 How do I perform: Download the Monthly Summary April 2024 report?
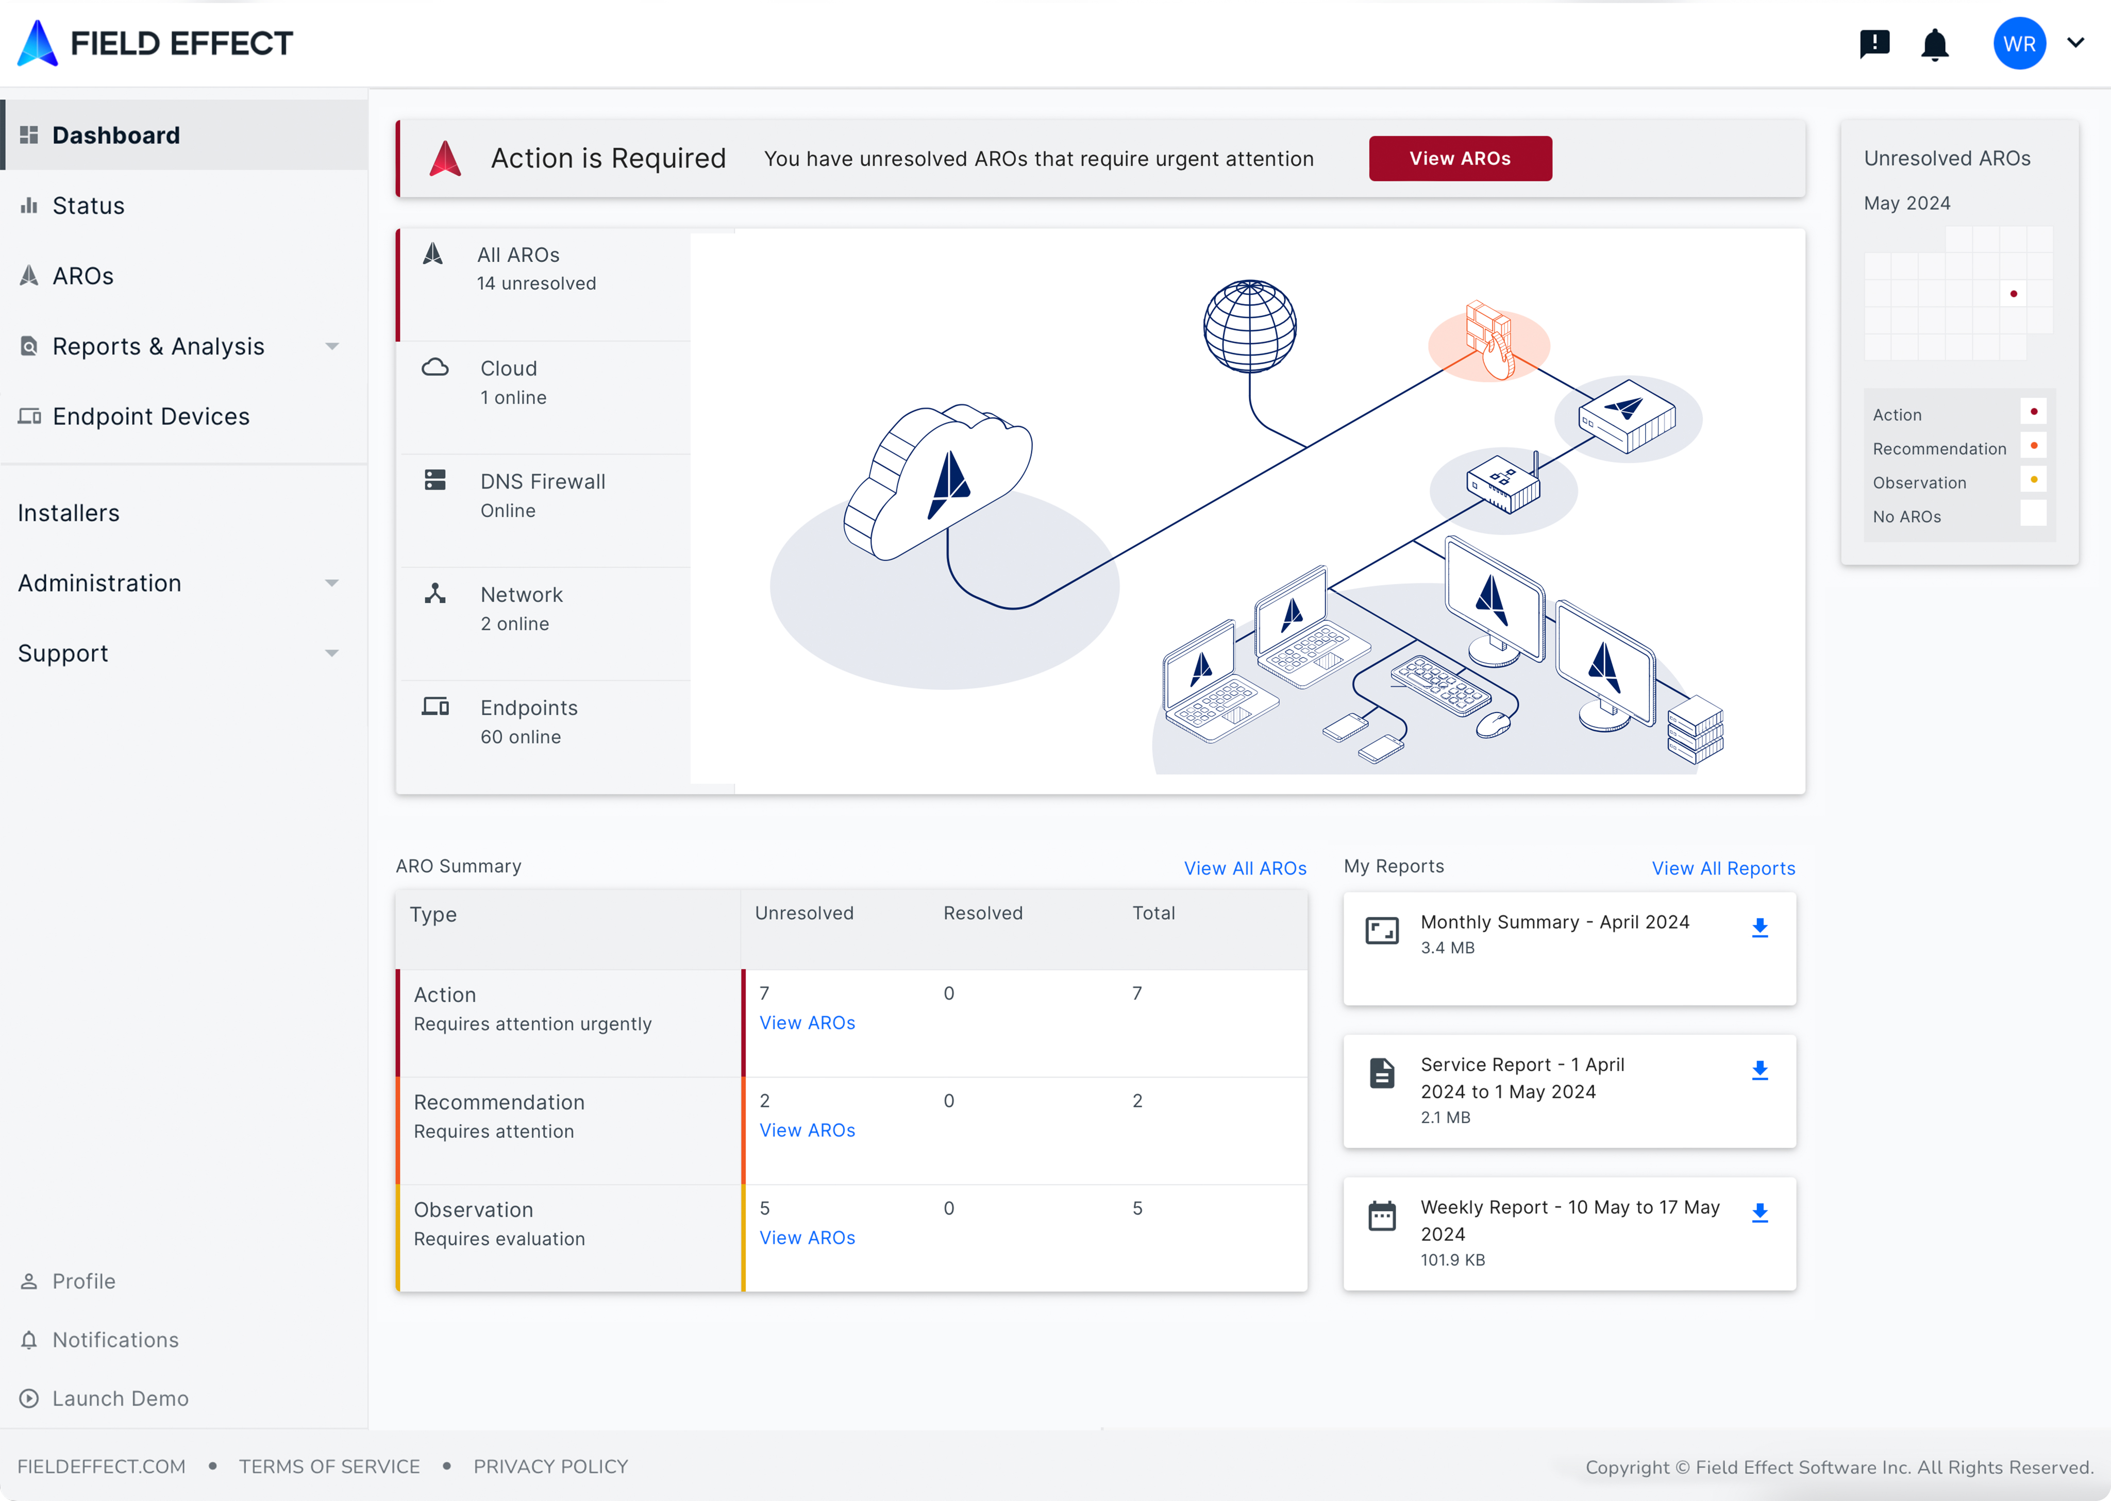[x=1760, y=928]
